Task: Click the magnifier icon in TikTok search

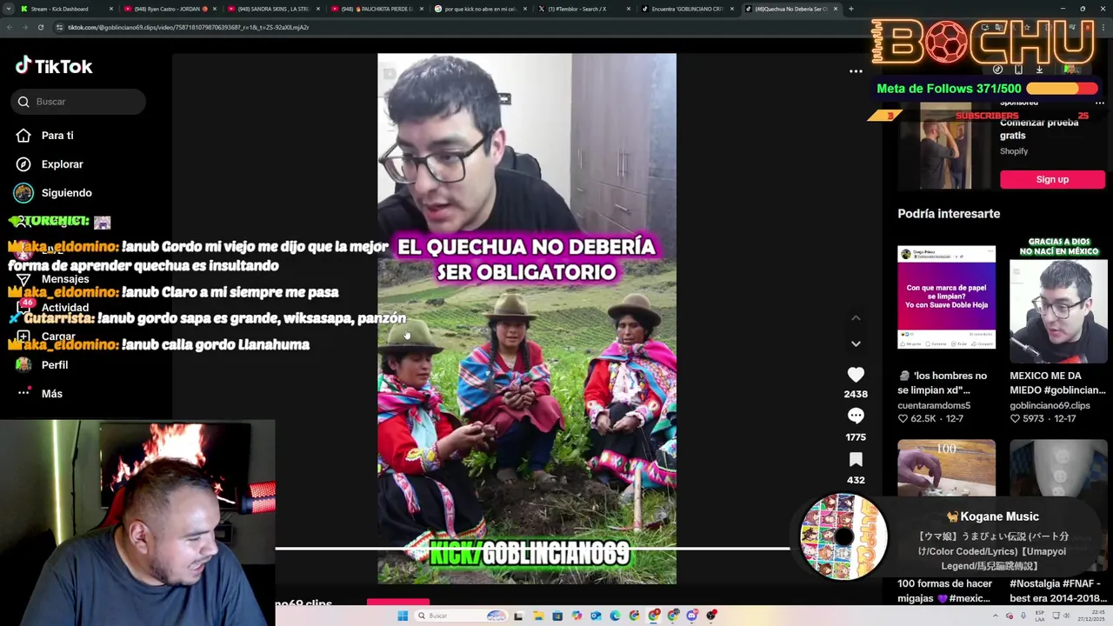Action: [x=23, y=102]
